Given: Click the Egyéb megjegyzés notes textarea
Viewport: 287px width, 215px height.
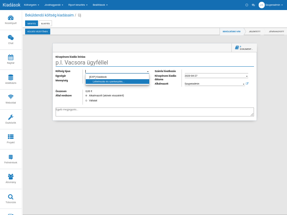Looking at the screenshot, I should [155, 112].
